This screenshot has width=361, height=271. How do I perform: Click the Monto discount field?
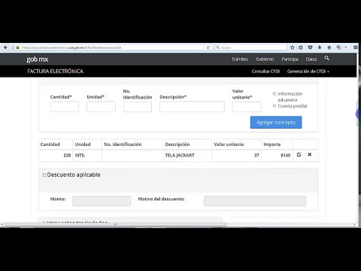[102, 201]
